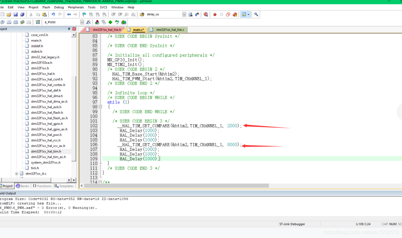402x238 pixels.
Task: Click the Save All toolbar icon
Action: pos(22,15)
